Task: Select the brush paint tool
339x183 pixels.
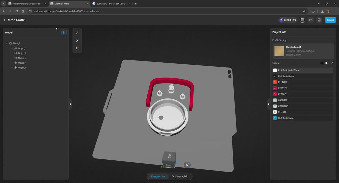Action: (x=77, y=33)
